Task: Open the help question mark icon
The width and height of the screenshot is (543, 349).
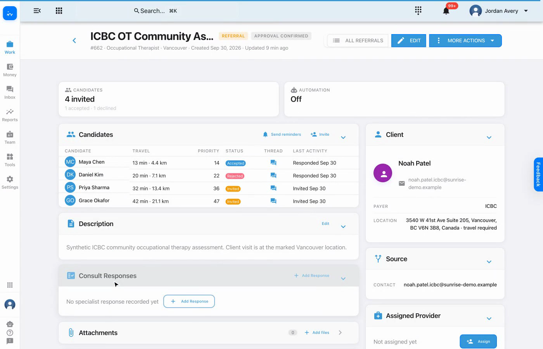Action: (10, 333)
